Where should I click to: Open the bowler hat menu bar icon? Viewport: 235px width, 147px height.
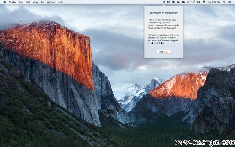click(x=183, y=2)
